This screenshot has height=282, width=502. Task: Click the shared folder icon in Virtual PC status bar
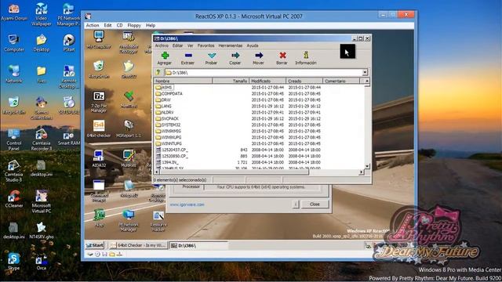tap(112, 254)
